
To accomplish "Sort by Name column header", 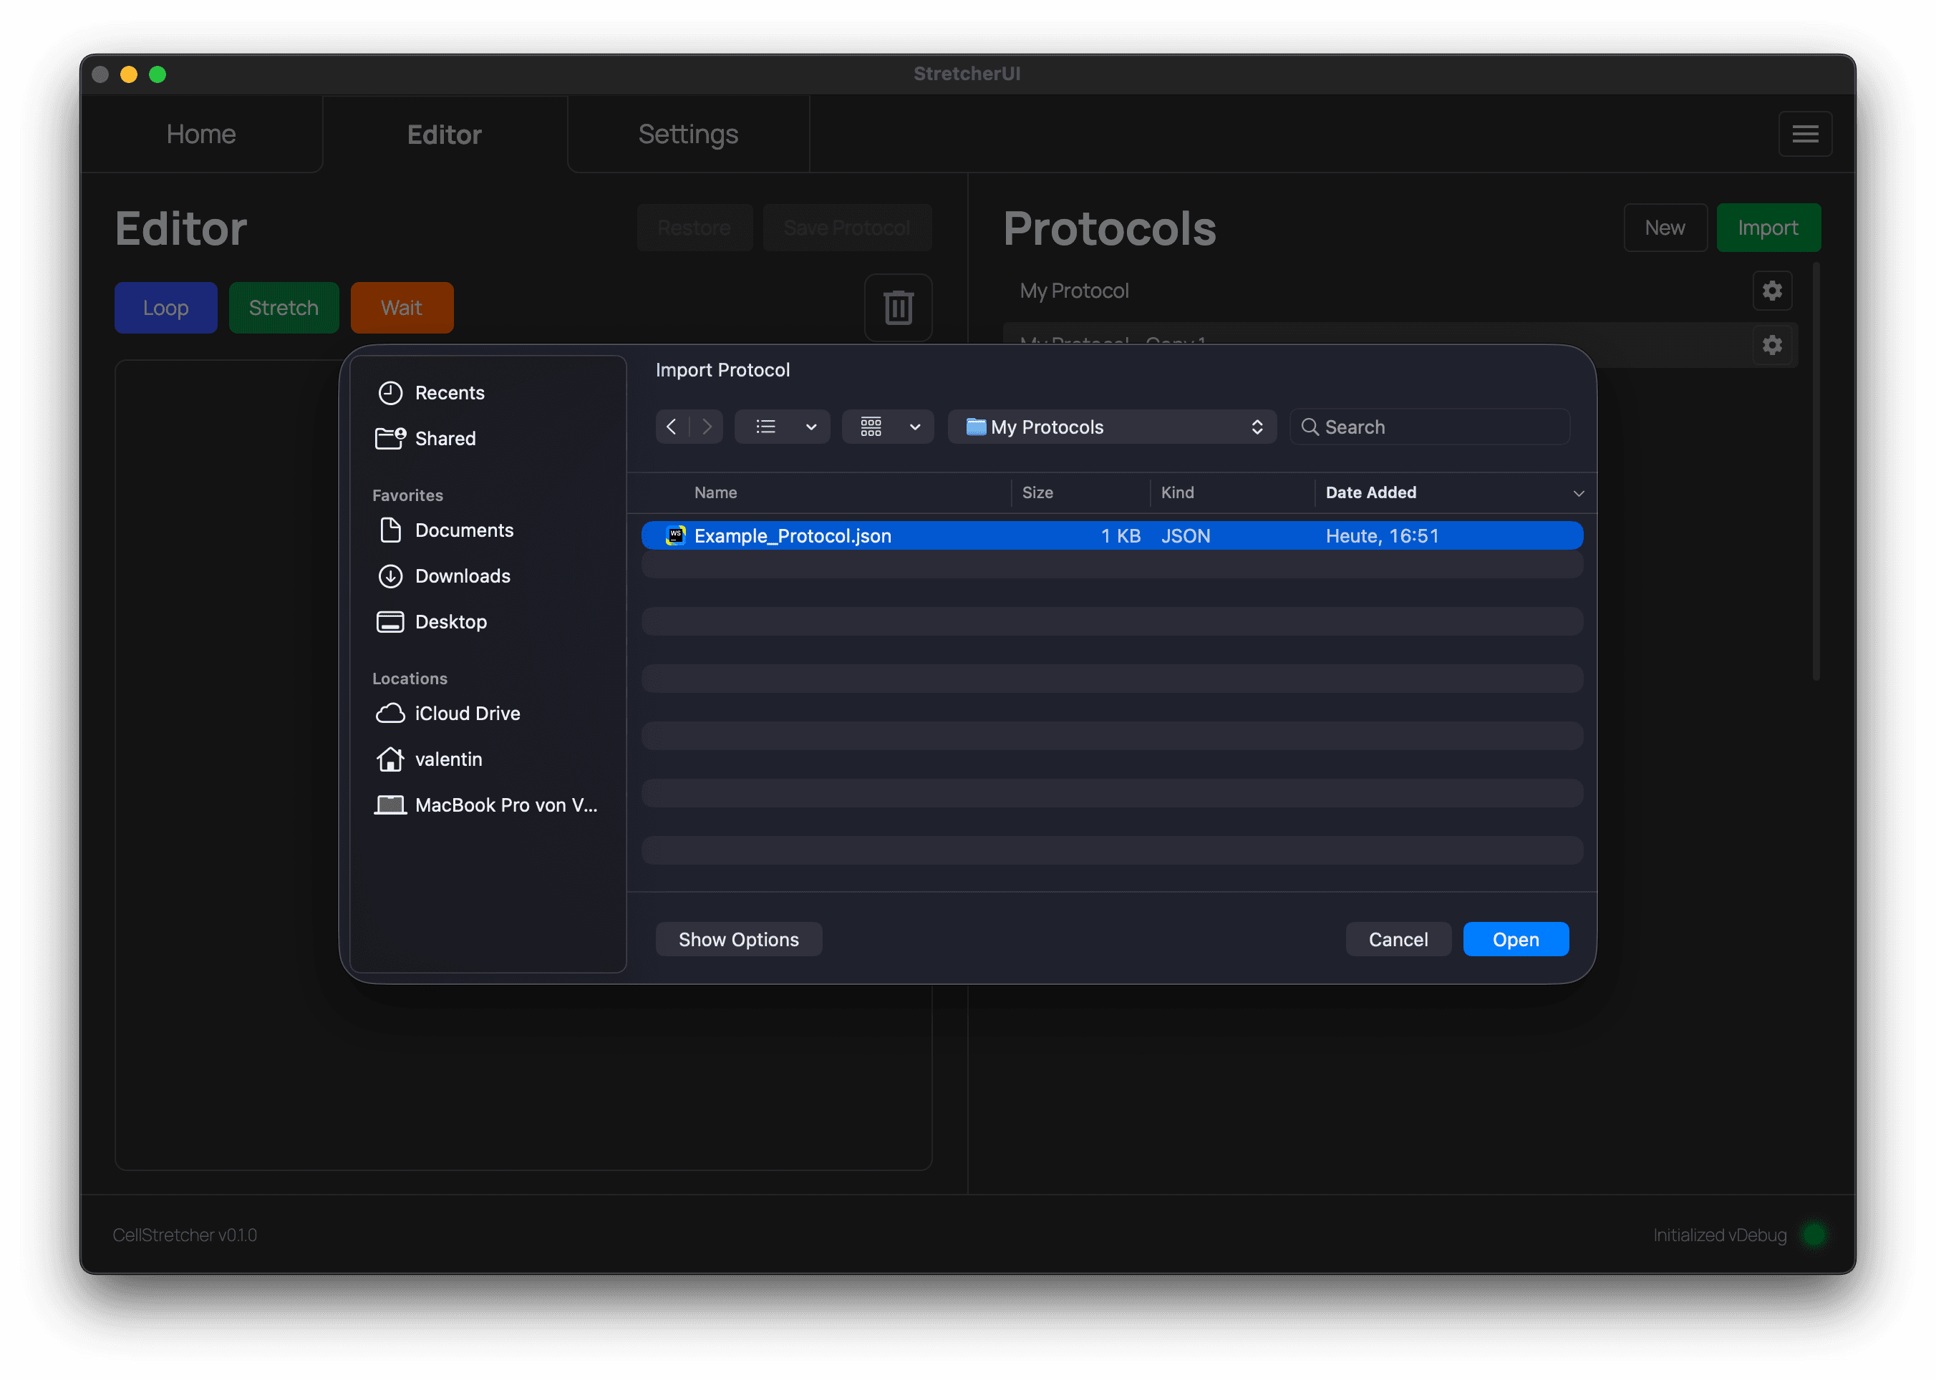I will (x=715, y=493).
